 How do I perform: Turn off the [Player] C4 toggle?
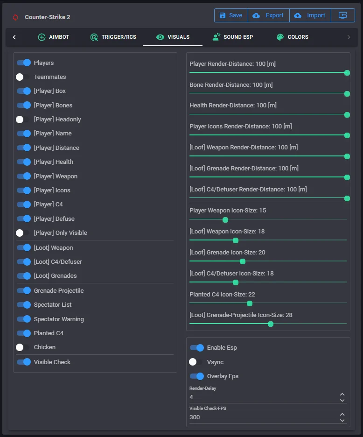coord(24,204)
